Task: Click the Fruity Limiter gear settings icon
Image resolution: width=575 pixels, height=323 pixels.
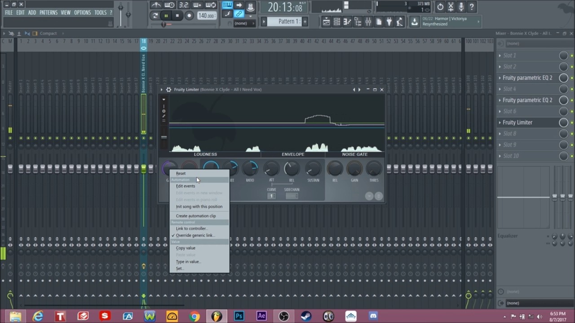Action: (168, 90)
